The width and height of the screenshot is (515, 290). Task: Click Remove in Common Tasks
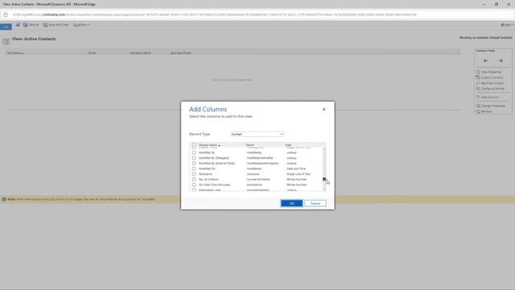484,111
